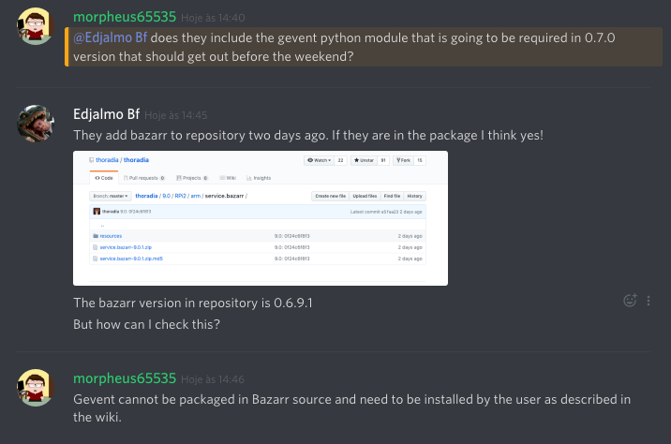Viewport: 671px width, 444px height.
Task: Click the Create new file button
Action: click(329, 196)
